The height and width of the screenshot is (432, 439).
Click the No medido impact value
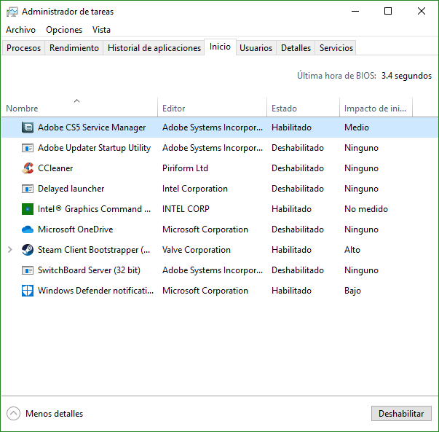(x=366, y=209)
